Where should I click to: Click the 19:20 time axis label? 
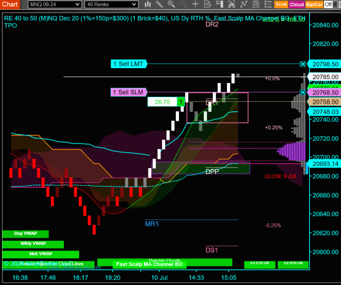point(112,278)
